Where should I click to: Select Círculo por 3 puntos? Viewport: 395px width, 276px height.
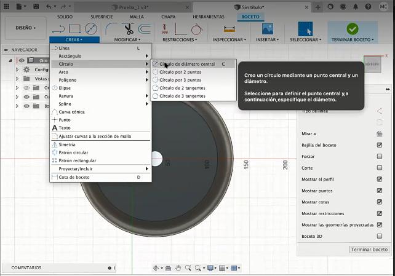click(180, 80)
